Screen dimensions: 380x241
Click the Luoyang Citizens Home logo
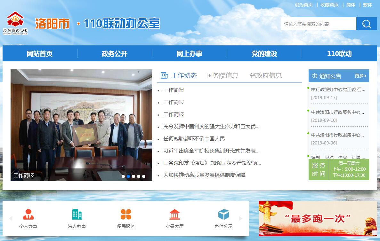(15, 23)
